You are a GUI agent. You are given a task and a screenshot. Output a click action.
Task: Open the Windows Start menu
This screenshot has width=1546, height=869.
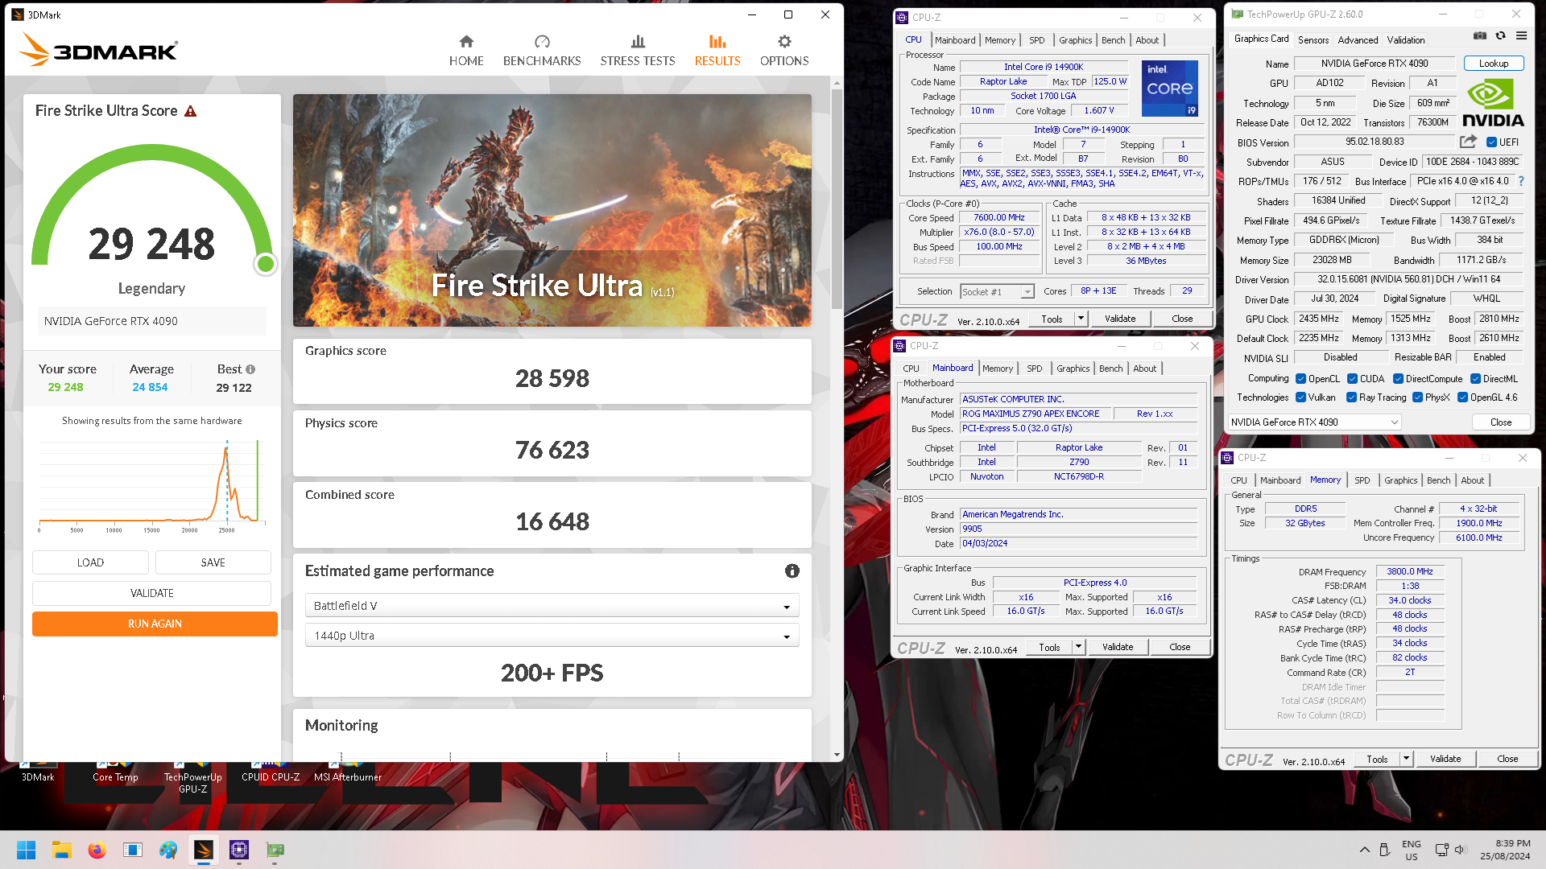[x=26, y=850]
